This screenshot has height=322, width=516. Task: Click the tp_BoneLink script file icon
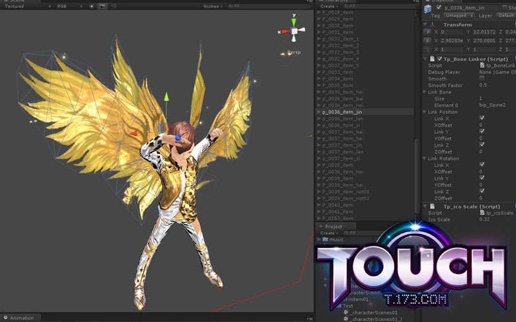(x=482, y=66)
